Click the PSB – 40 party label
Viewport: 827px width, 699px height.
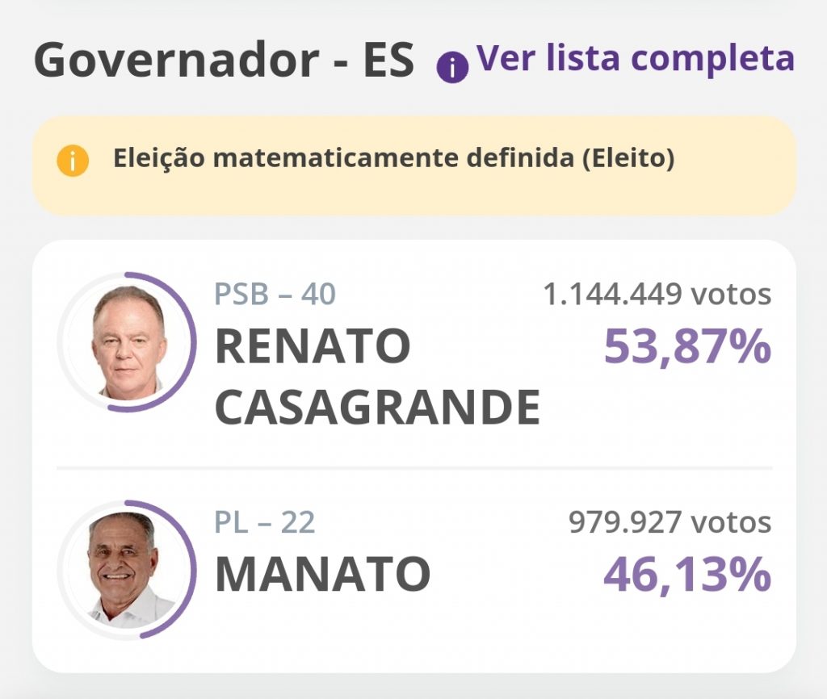275,294
